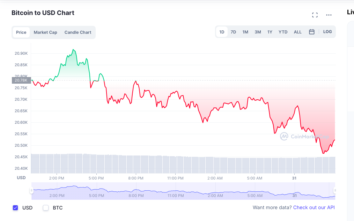The height and width of the screenshot is (221, 354).
Task: Open the three-dot more options menu
Action: click(329, 15)
